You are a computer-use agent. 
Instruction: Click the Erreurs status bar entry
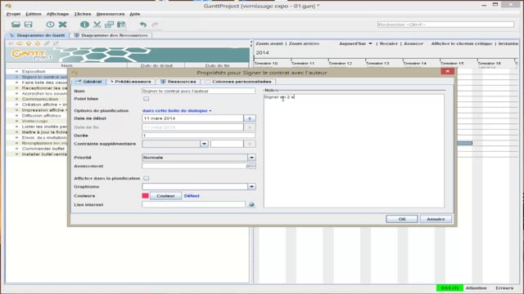(x=504, y=288)
